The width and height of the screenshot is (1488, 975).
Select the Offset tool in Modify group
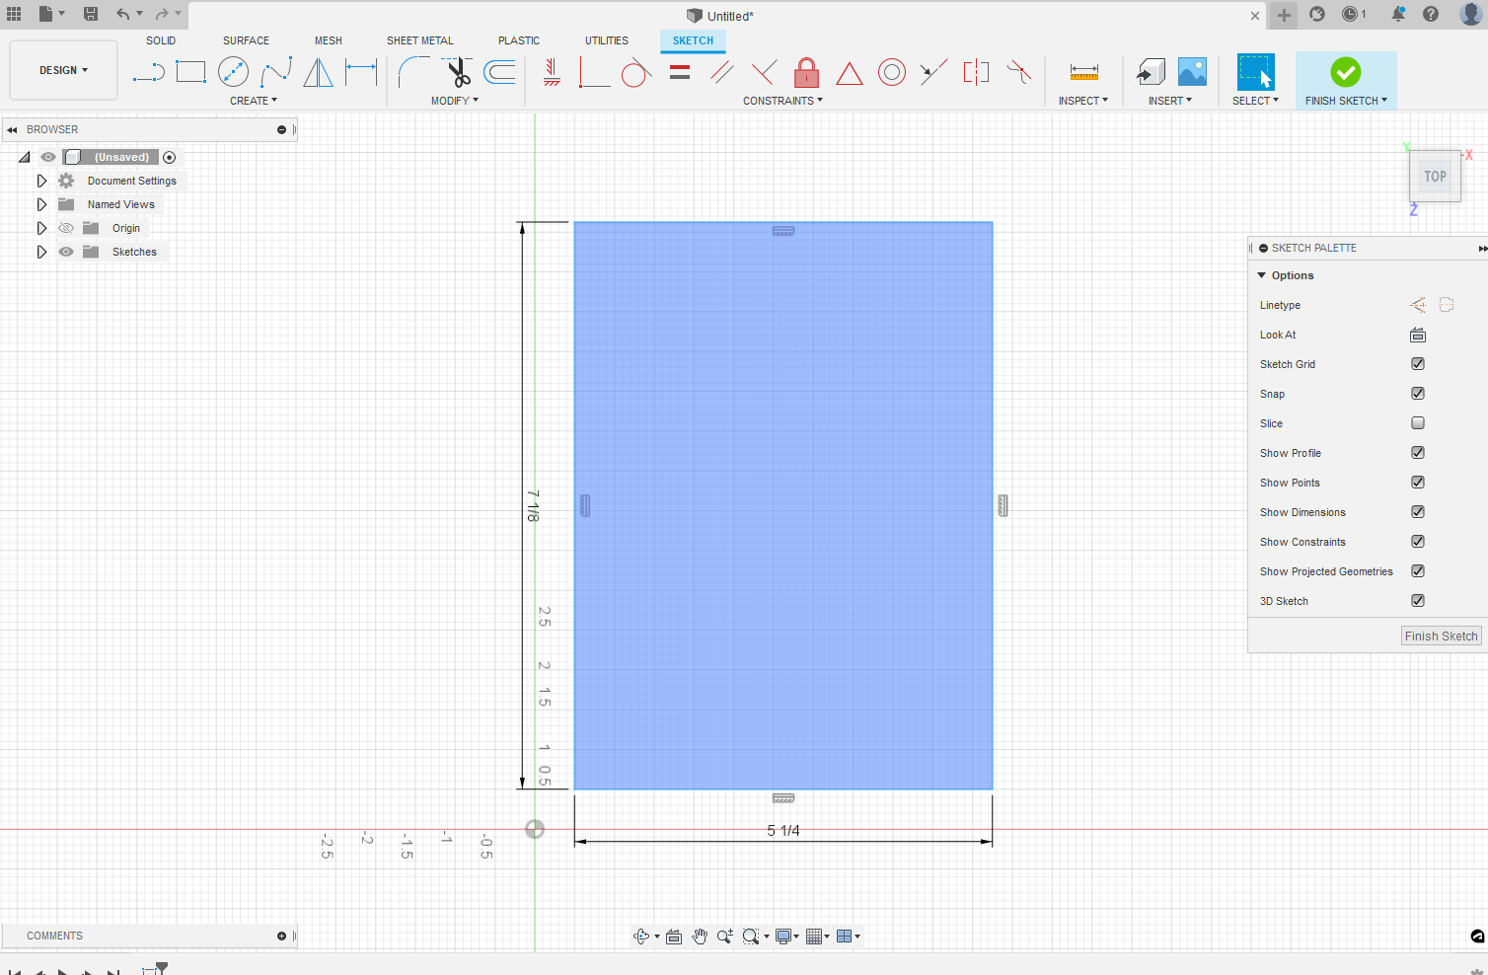pyautogui.click(x=499, y=72)
